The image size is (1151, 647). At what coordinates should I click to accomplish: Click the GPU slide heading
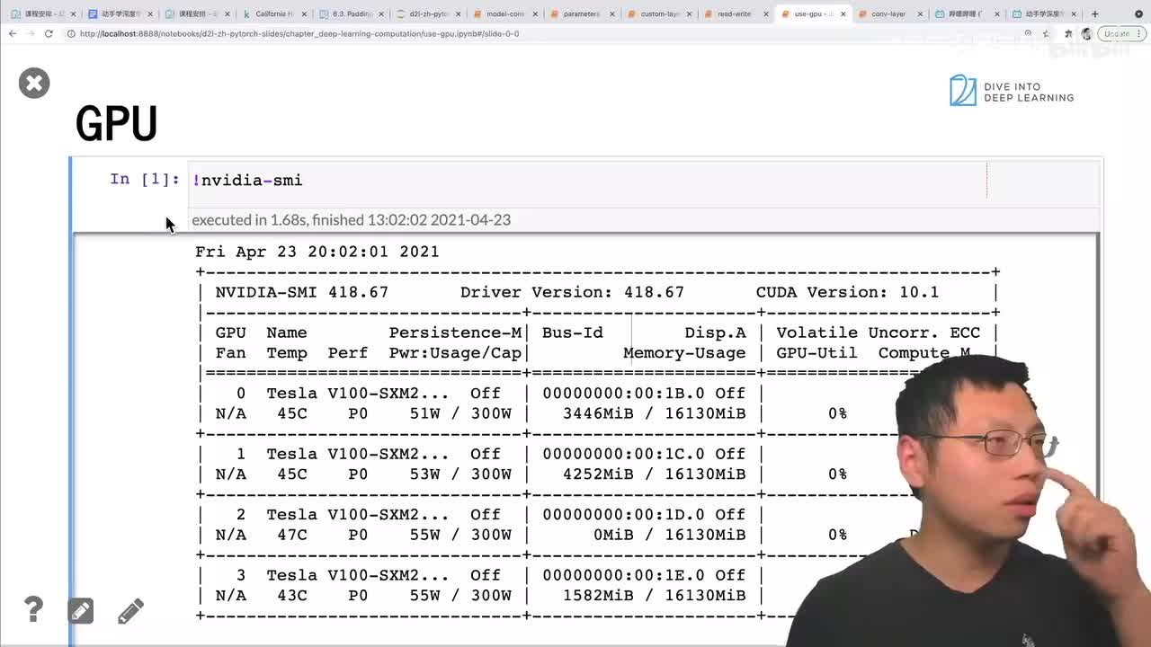[x=116, y=124]
